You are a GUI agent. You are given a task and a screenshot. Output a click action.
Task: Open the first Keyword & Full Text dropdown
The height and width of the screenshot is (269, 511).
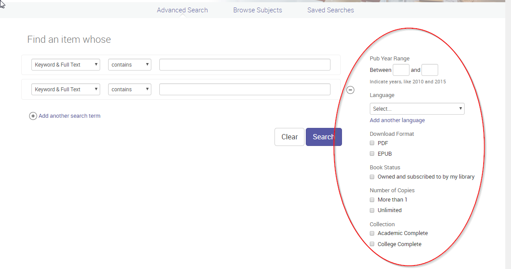(x=65, y=64)
